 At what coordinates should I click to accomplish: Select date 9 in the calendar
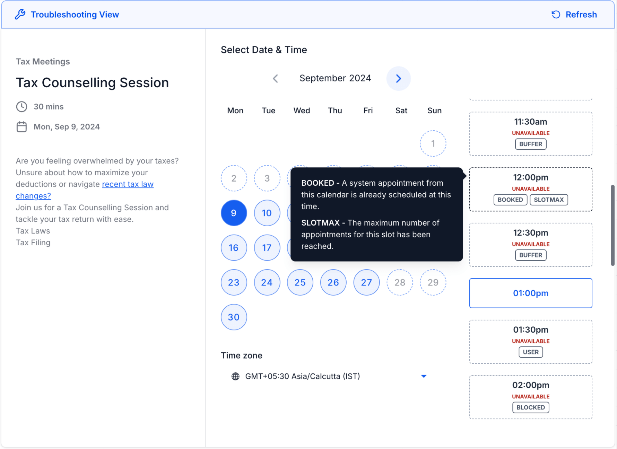234,213
